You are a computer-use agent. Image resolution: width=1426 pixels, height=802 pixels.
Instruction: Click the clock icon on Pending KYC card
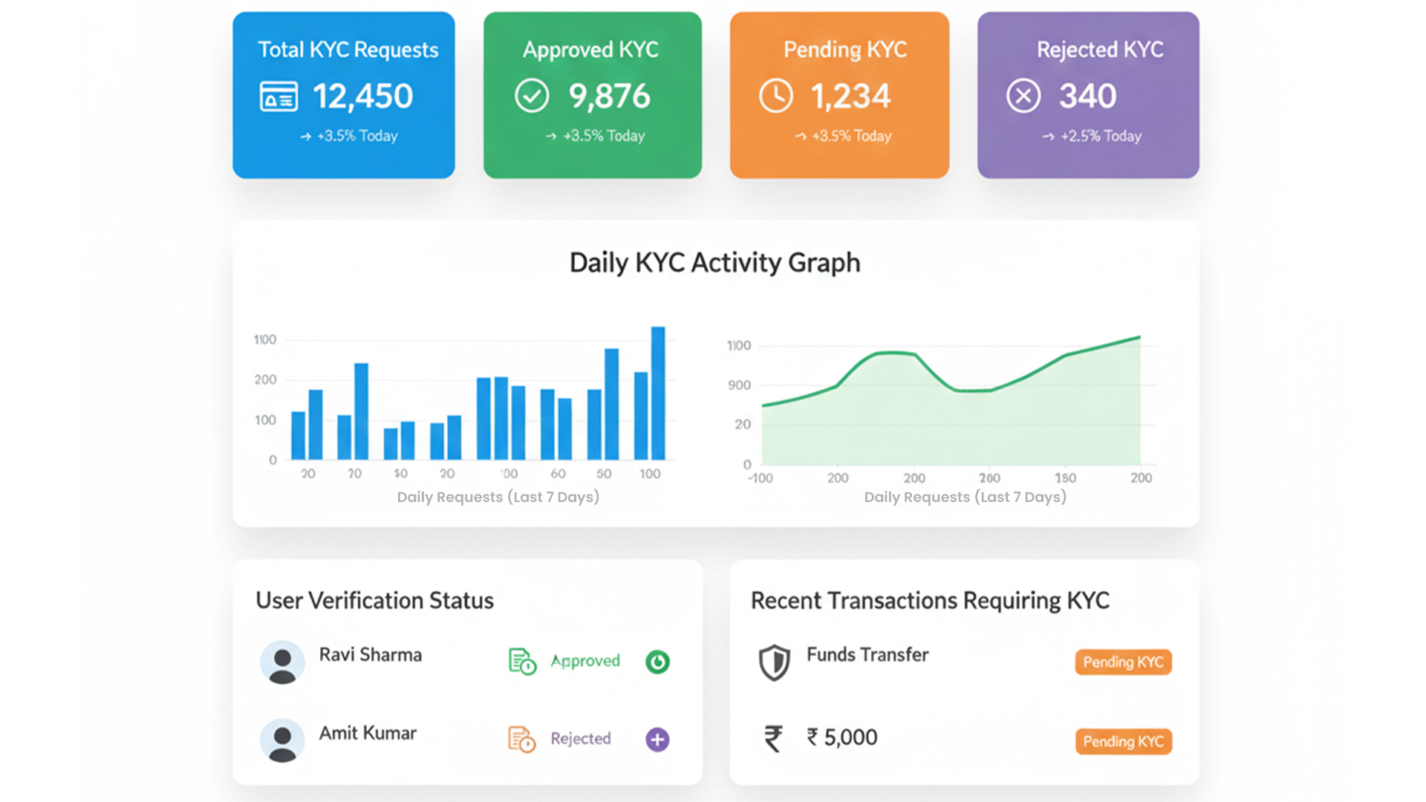[775, 95]
